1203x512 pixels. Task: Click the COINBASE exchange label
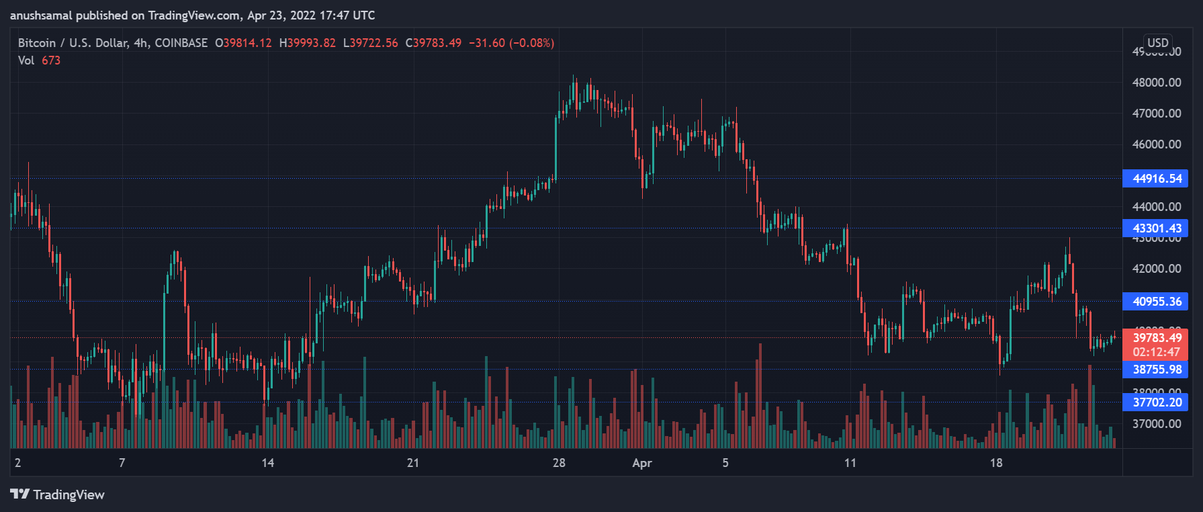click(x=181, y=43)
